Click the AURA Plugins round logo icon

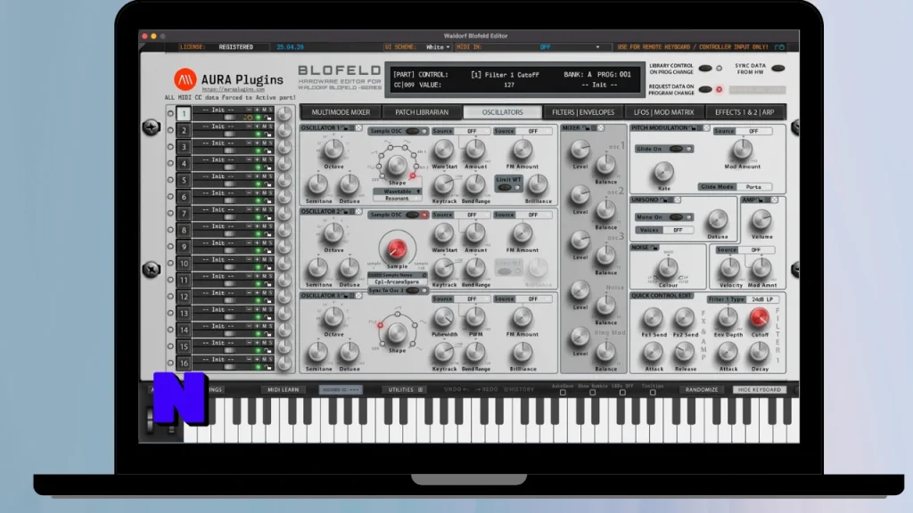185,79
